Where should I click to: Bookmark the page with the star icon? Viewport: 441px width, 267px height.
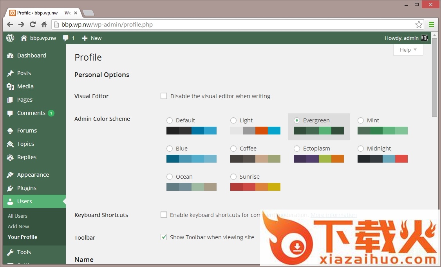click(x=419, y=24)
